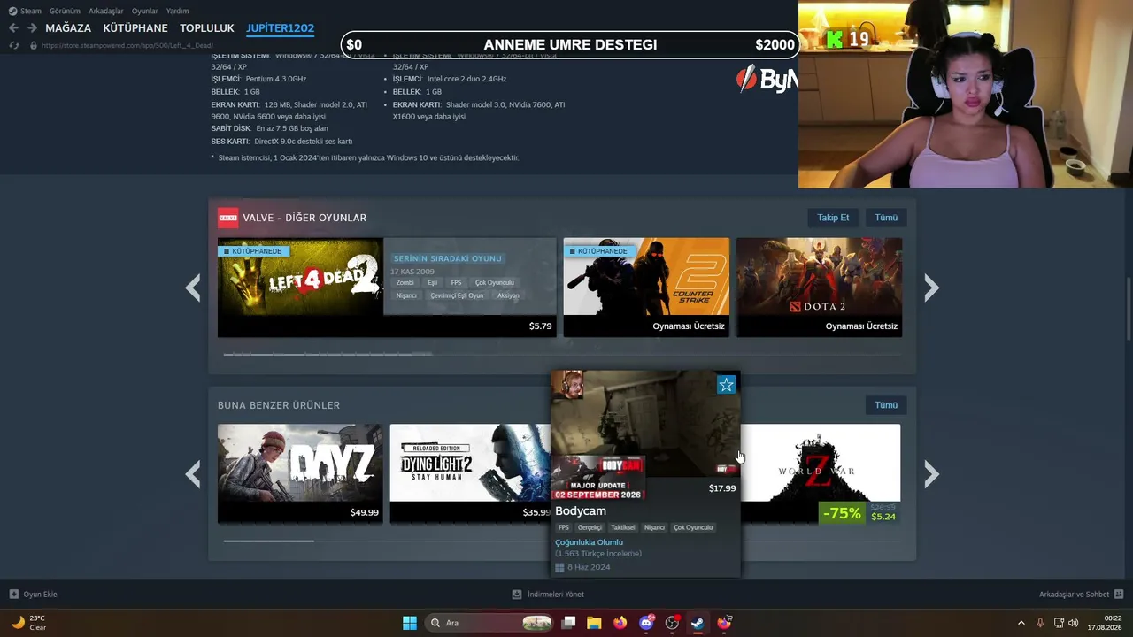Open the Arkadaşlar ve Sohbet chat icon
Viewport: 1133px width, 637px height.
coord(1119,595)
